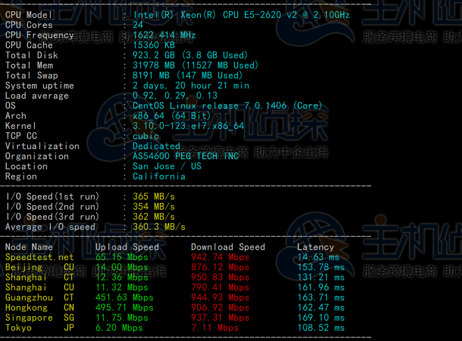This screenshot has height=341, width=462.
Task: Click the Intel Xeon CPU model text
Action: click(x=241, y=15)
